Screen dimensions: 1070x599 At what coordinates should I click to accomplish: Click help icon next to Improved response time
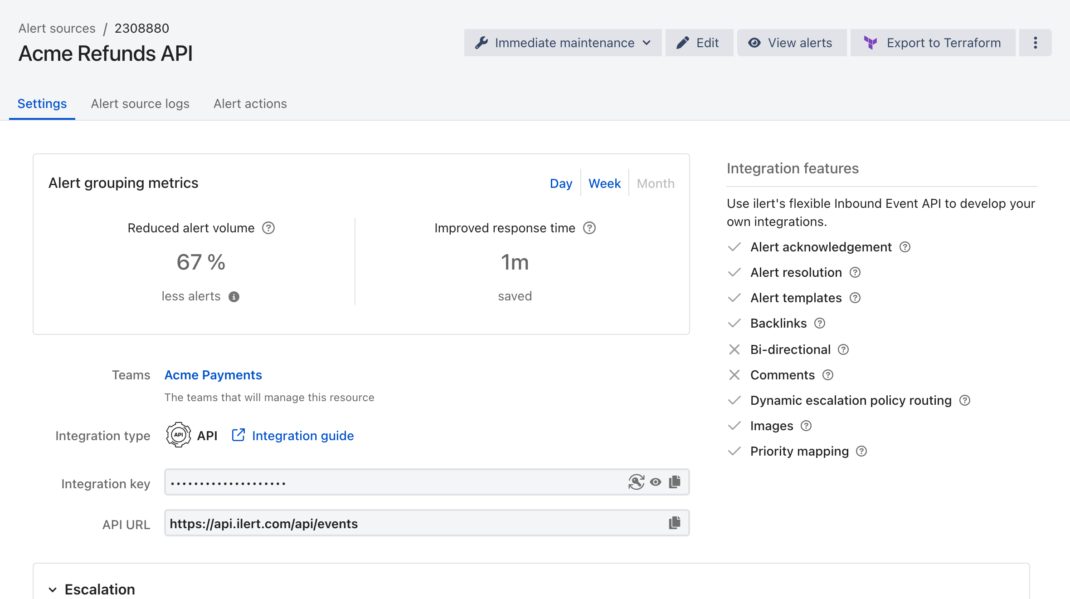tap(589, 228)
